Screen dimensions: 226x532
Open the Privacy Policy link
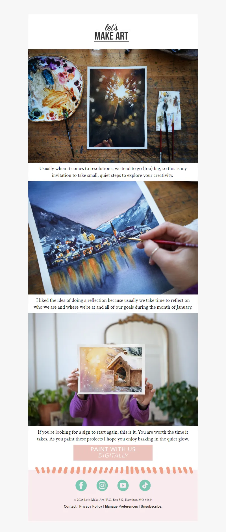[x=91, y=506]
